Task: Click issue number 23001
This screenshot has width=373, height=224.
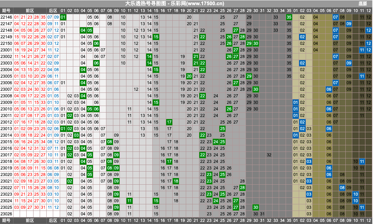Action: pyautogui.click(x=7, y=50)
